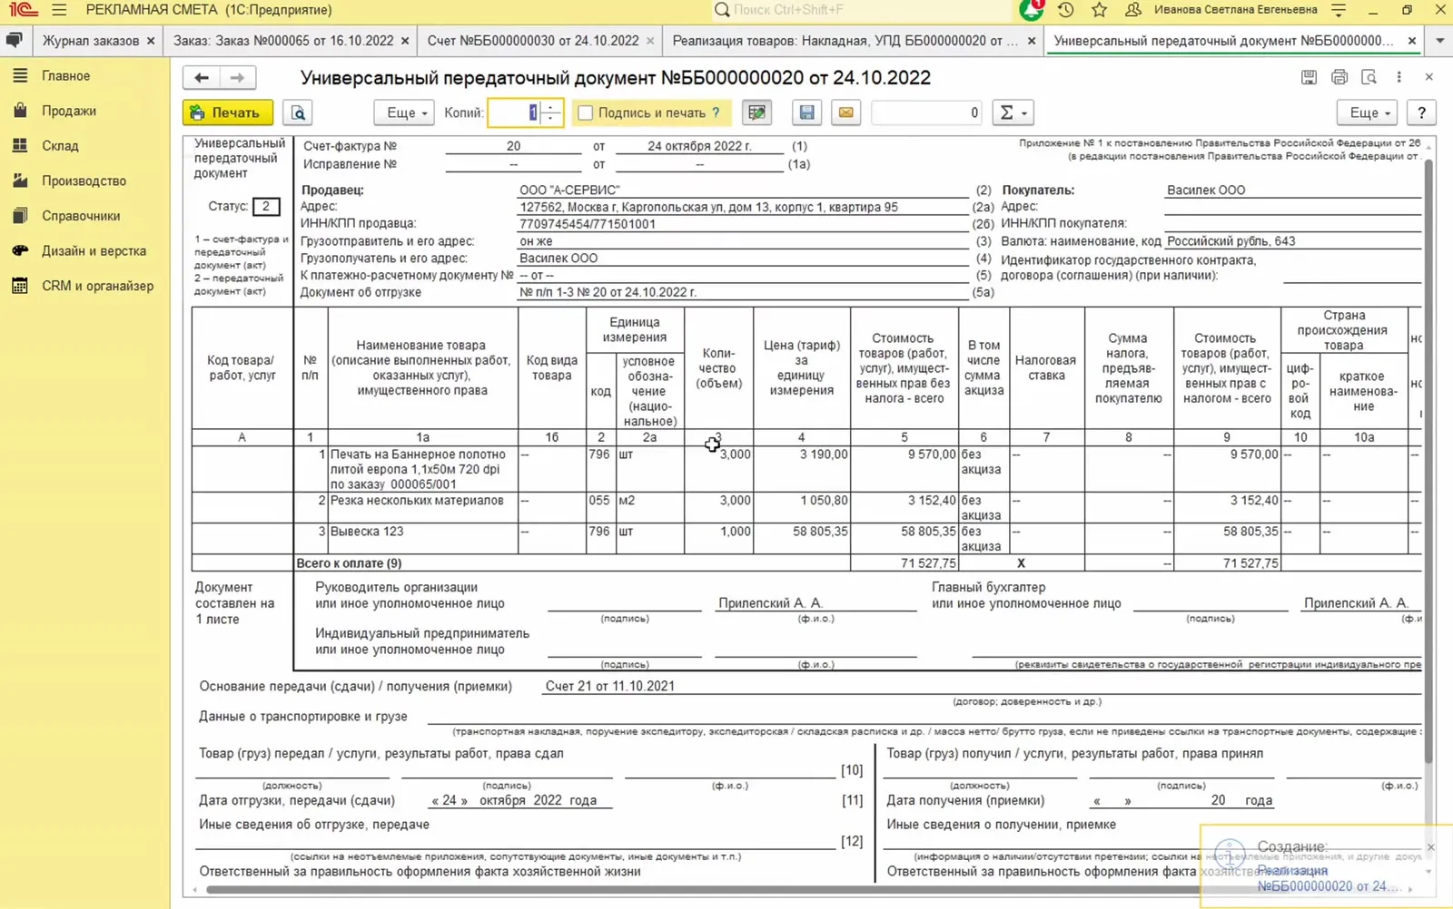Switch to Счет №ББ000000030 tab
The image size is (1453, 909).
tap(533, 41)
